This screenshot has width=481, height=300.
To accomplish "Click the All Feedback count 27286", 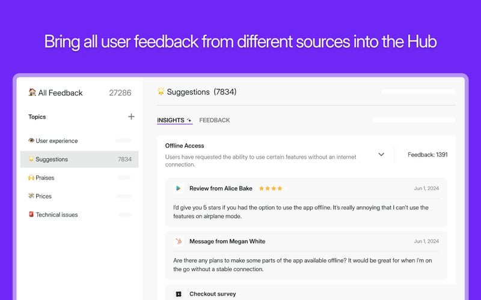I will click(120, 93).
